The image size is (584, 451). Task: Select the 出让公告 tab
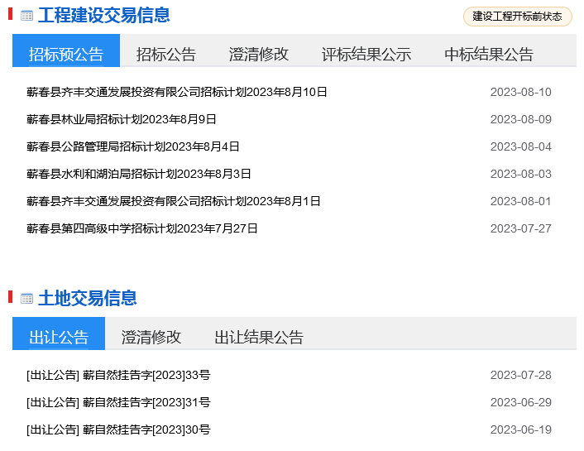(x=59, y=333)
